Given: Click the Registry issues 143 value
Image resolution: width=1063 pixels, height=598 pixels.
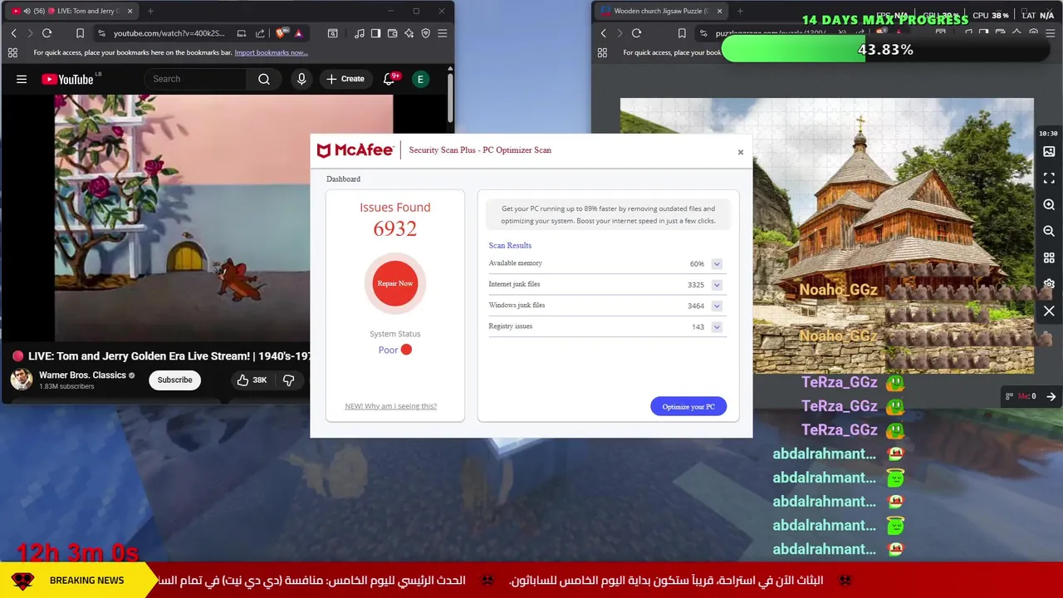Looking at the screenshot, I should tap(698, 326).
